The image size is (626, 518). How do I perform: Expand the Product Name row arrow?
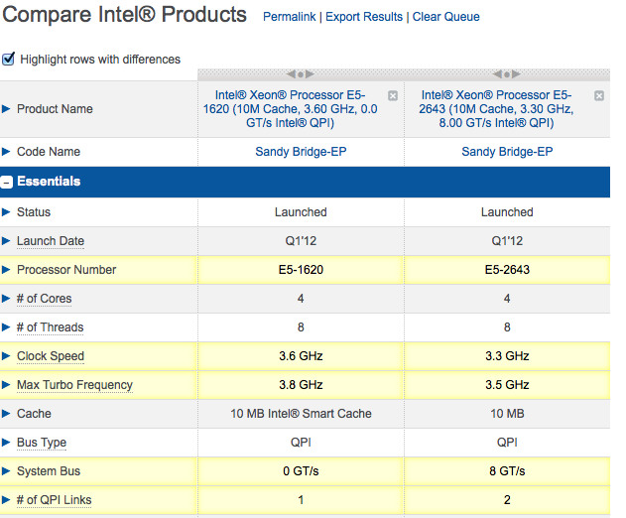click(6, 109)
